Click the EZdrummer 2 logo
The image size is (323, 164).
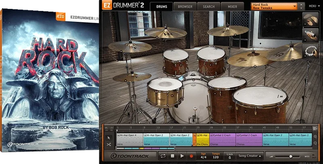point(123,5)
